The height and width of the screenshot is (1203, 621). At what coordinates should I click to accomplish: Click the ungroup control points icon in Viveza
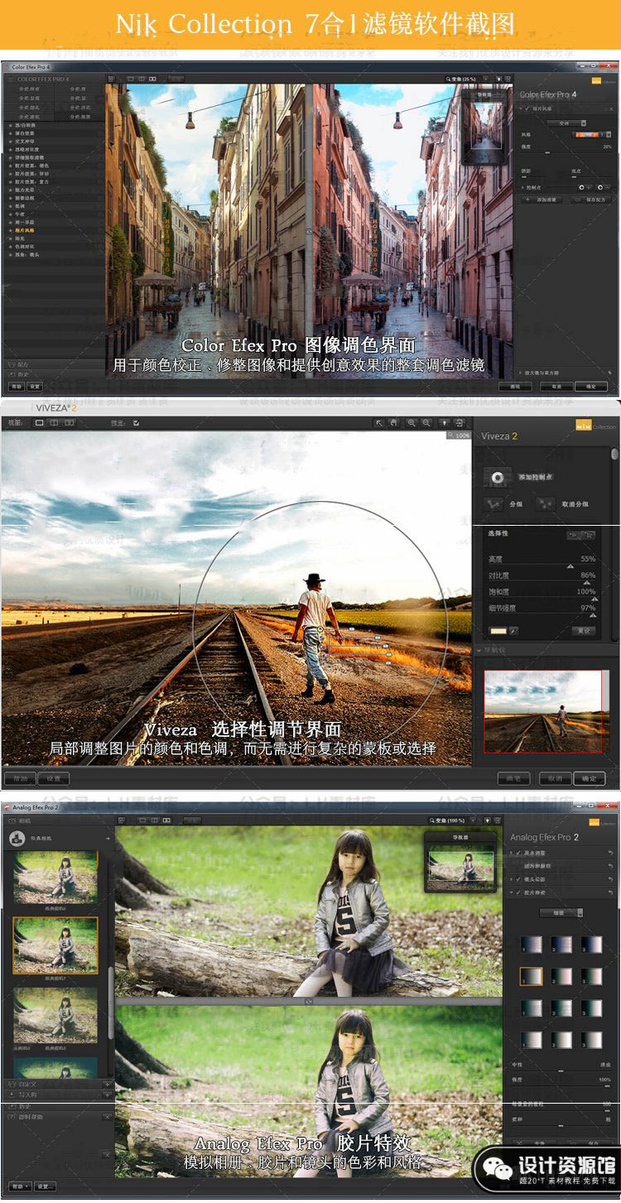coord(546,503)
